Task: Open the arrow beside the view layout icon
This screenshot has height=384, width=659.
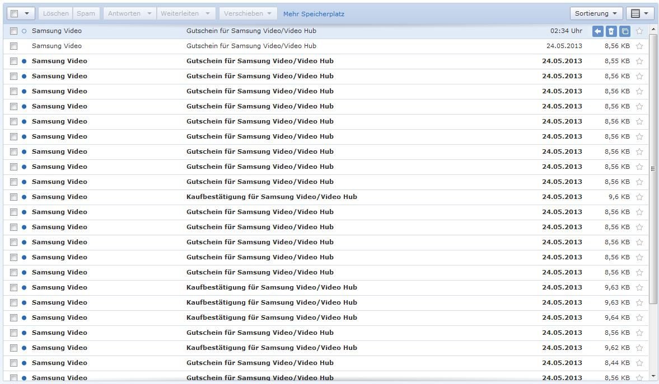Action: (646, 14)
